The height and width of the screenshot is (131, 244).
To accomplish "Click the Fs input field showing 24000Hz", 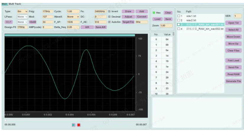I will tap(100, 11).
